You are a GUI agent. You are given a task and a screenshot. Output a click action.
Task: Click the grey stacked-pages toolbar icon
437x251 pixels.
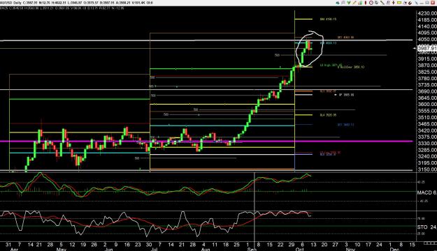coord(377,3)
